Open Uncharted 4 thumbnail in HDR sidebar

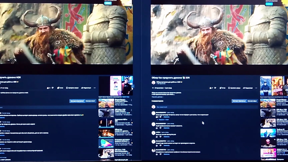coord(106,103)
